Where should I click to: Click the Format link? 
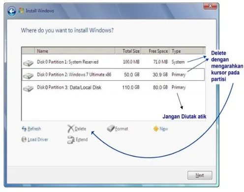pos(122,129)
